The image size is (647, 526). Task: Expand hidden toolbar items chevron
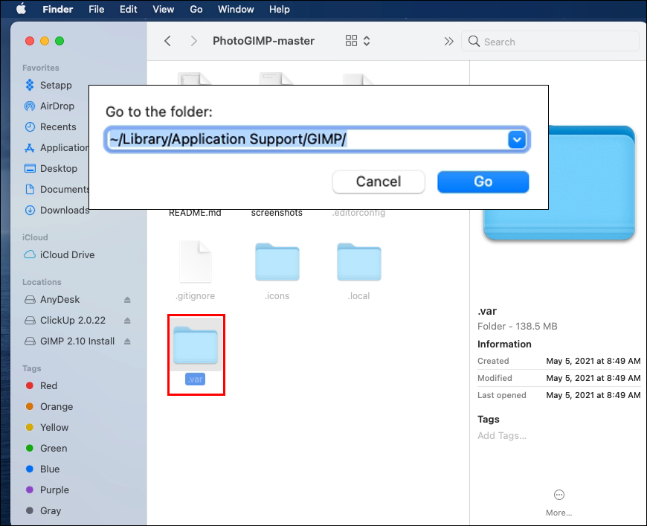pos(448,41)
